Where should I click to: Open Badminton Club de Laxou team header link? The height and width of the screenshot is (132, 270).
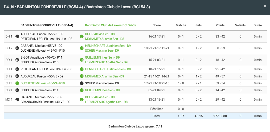110,25
